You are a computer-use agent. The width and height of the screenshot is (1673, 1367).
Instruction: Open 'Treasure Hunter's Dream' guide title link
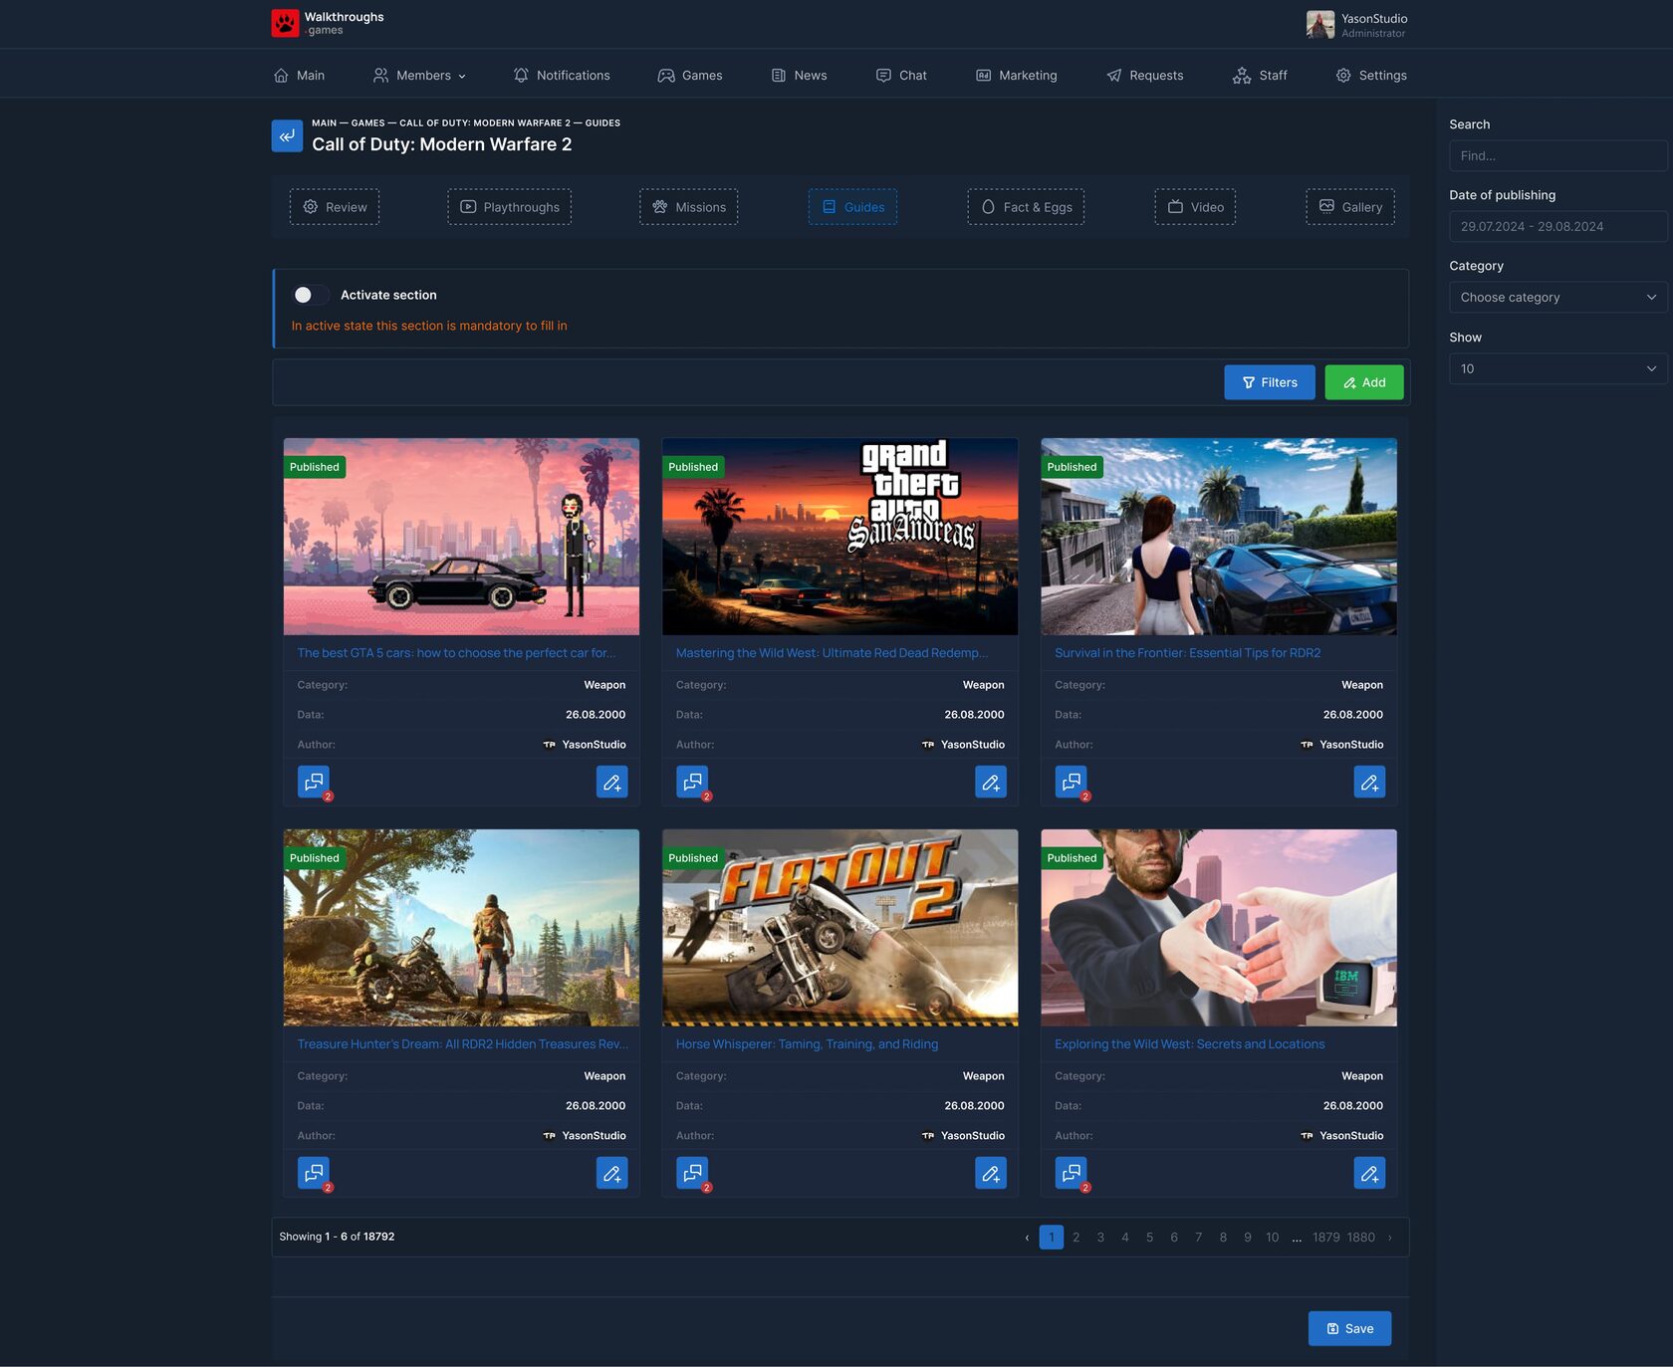463,1044
